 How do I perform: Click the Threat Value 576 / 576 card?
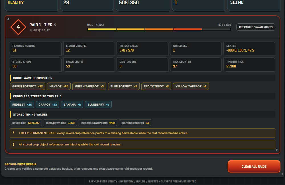click(142, 49)
